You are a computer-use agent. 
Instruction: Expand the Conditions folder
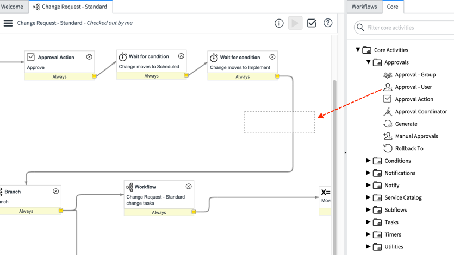368,160
